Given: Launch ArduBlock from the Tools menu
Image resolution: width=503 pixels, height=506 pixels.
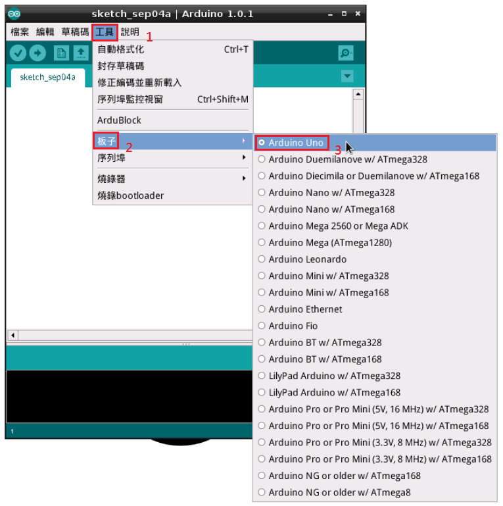Looking at the screenshot, I should pos(172,120).
